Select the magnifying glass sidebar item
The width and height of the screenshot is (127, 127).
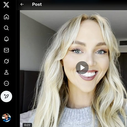[x=6, y=28]
